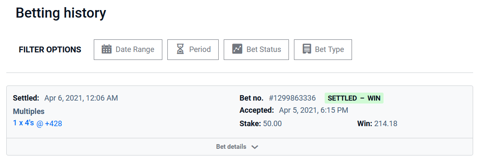Click the chart icon for Bet Status

[x=237, y=49]
